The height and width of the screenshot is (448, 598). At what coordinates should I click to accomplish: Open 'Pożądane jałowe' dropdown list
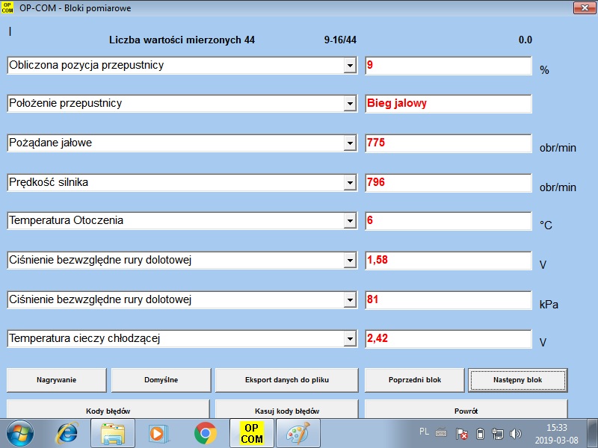click(x=349, y=143)
